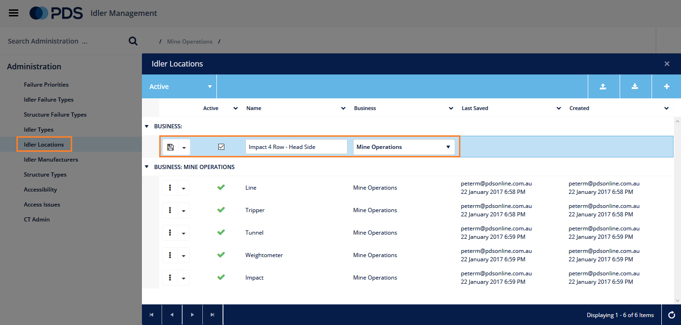The height and width of the screenshot is (325, 681).
Task: Open the actions menu for the Tripper row
Action: click(170, 210)
